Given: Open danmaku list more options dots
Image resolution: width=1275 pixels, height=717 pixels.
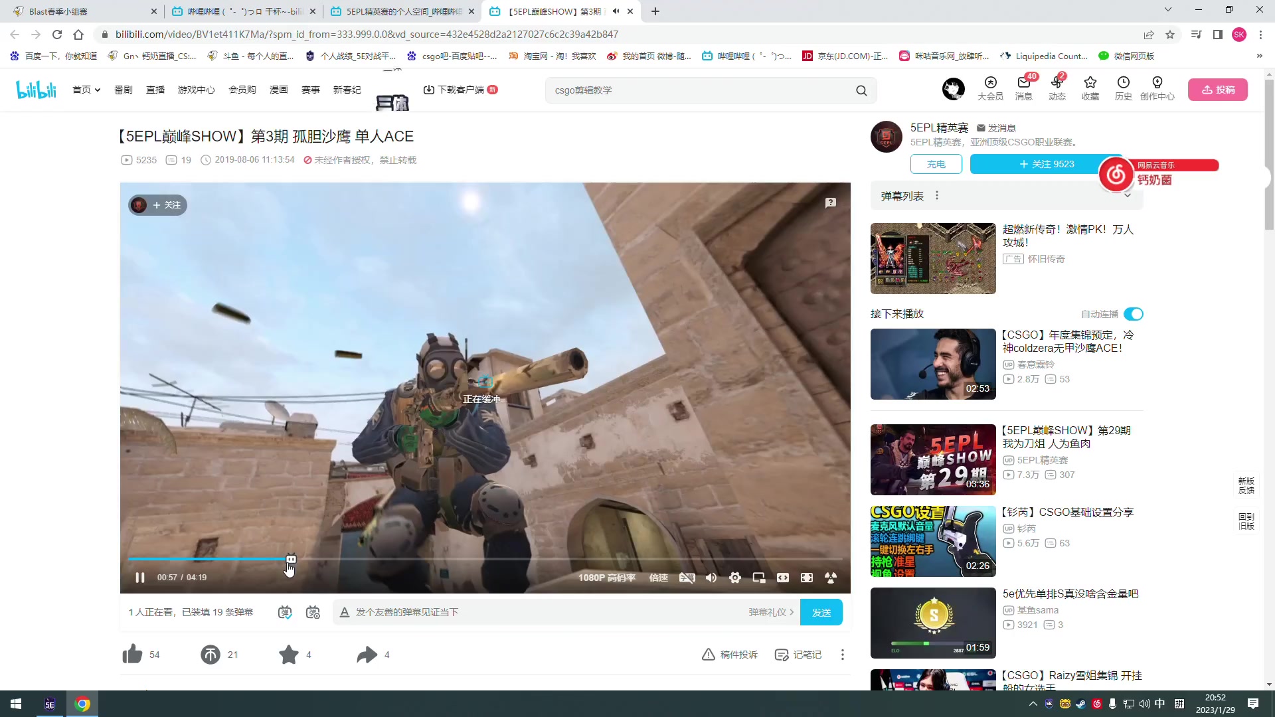Looking at the screenshot, I should (x=937, y=196).
